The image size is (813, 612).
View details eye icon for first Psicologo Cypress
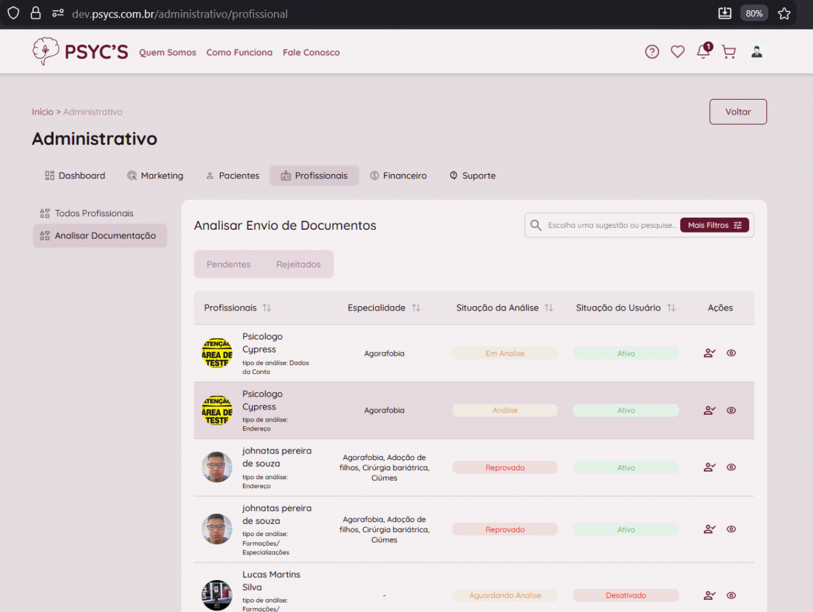pyautogui.click(x=731, y=353)
